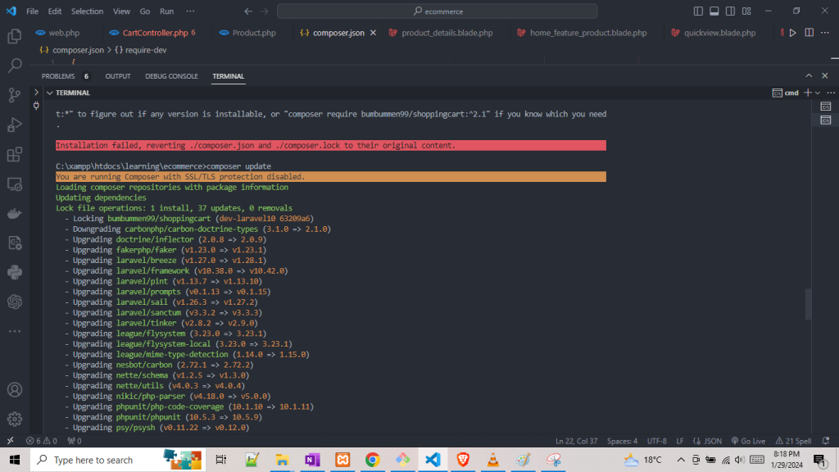Expand the collapsed chevron left of TERMINAL
This screenshot has width=839, height=472.
[x=36, y=93]
